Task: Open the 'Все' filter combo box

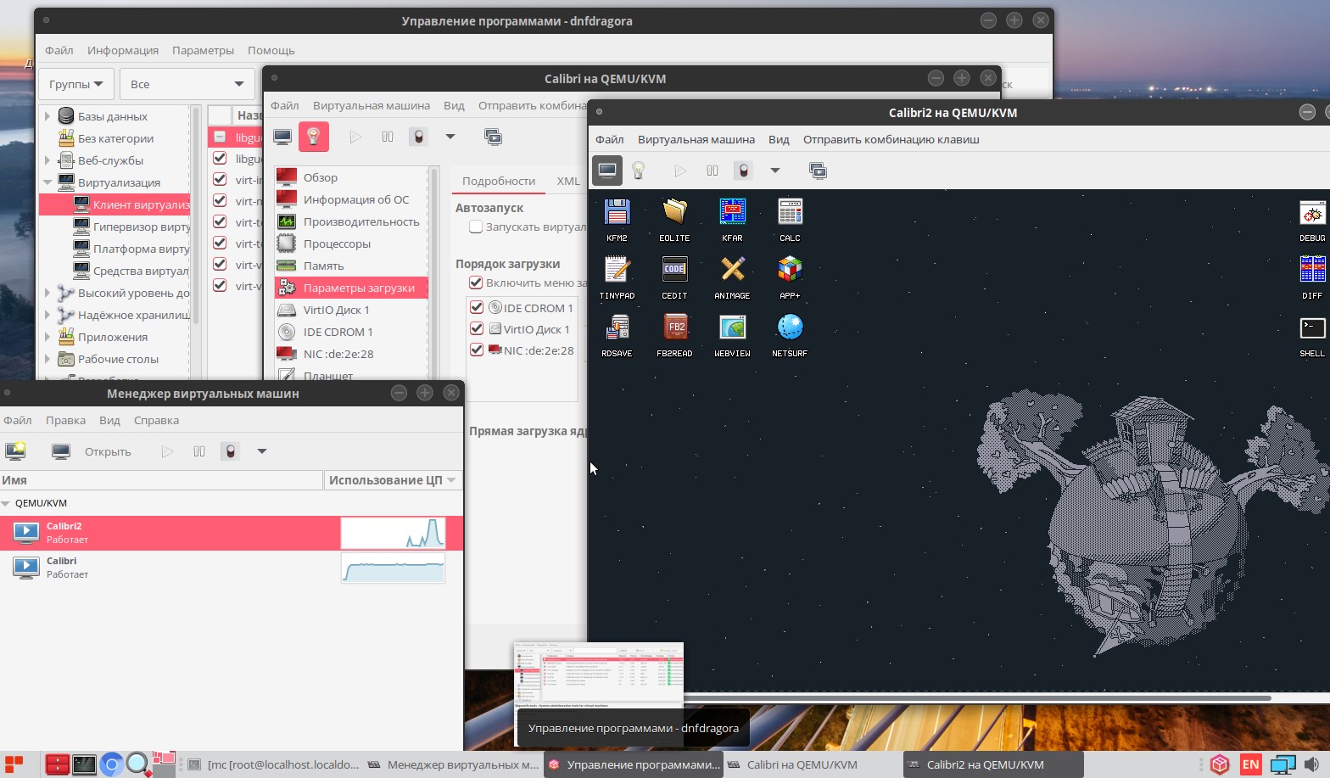Action: [x=187, y=84]
